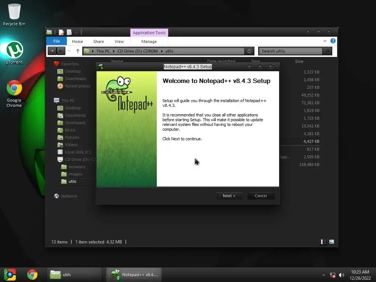376x282 pixels.
Task: Select the file sized 159,484 KB
Action: pos(309,164)
